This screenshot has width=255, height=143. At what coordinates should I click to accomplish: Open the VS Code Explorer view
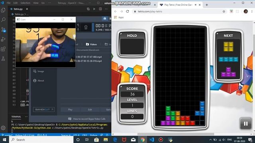[3, 10]
